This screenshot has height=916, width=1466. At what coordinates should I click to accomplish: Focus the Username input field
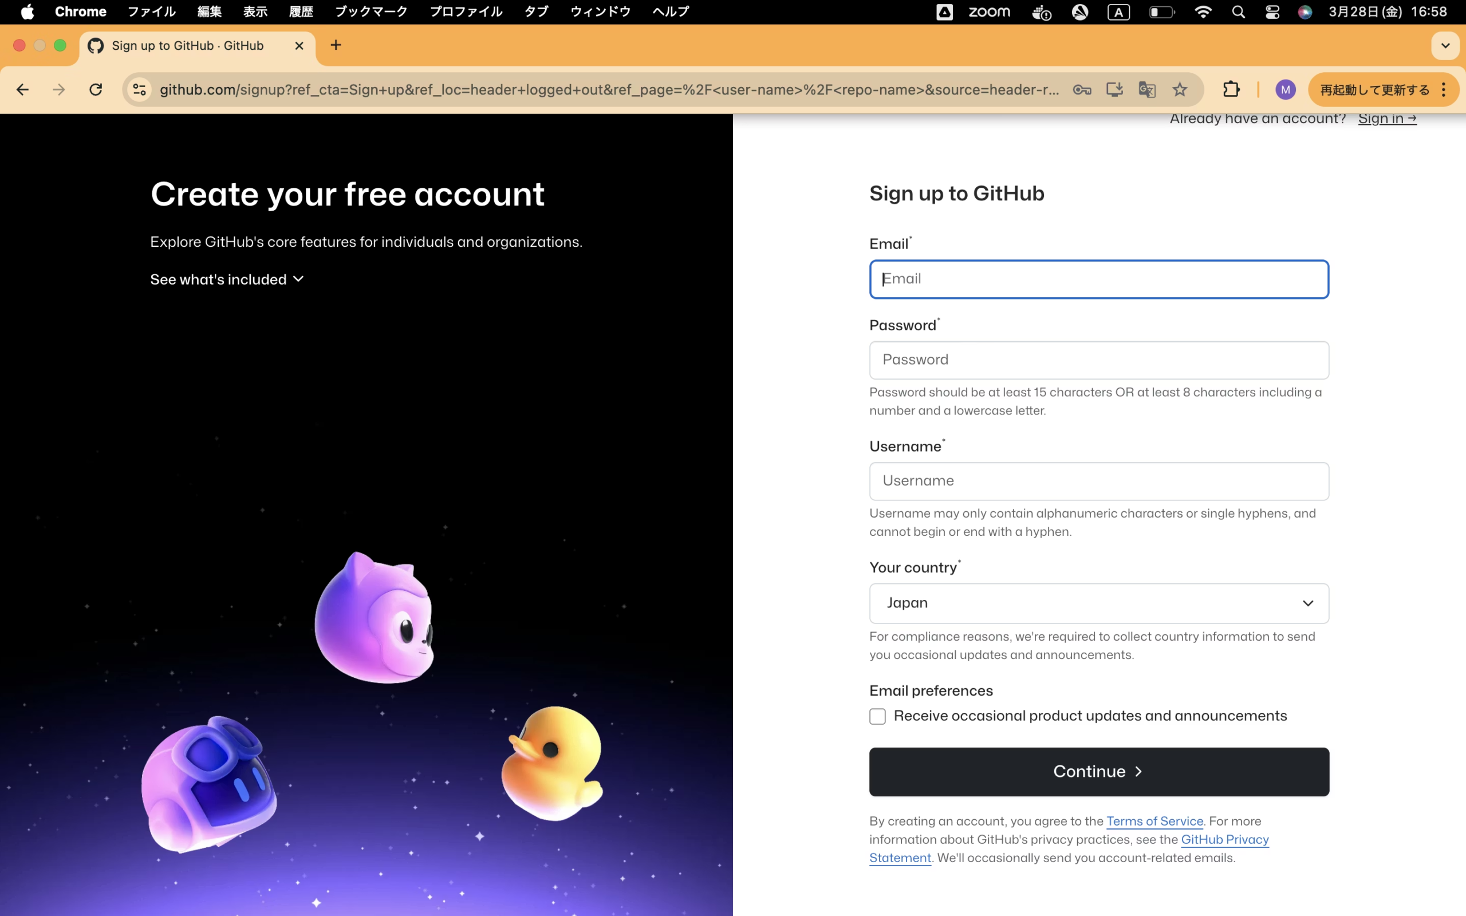coord(1098,481)
